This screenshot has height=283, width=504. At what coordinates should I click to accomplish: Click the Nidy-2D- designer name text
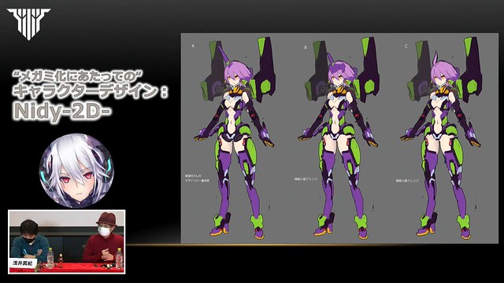[61, 111]
